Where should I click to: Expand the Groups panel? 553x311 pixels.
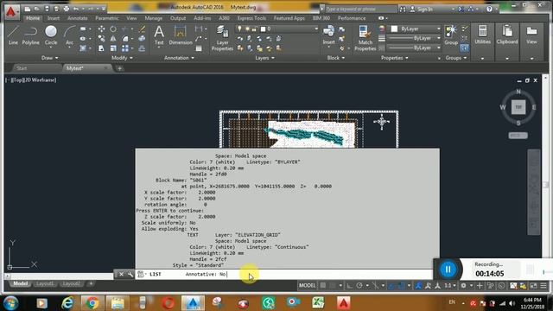point(456,58)
